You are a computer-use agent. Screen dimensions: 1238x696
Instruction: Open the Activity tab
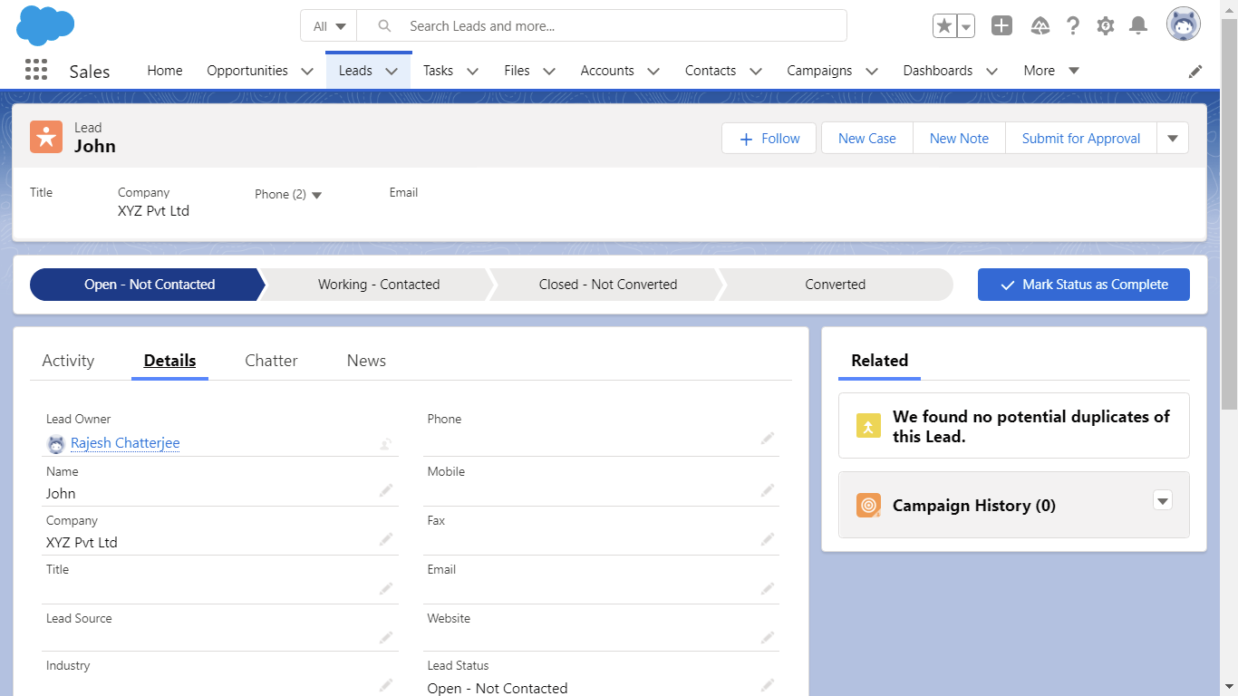67,360
